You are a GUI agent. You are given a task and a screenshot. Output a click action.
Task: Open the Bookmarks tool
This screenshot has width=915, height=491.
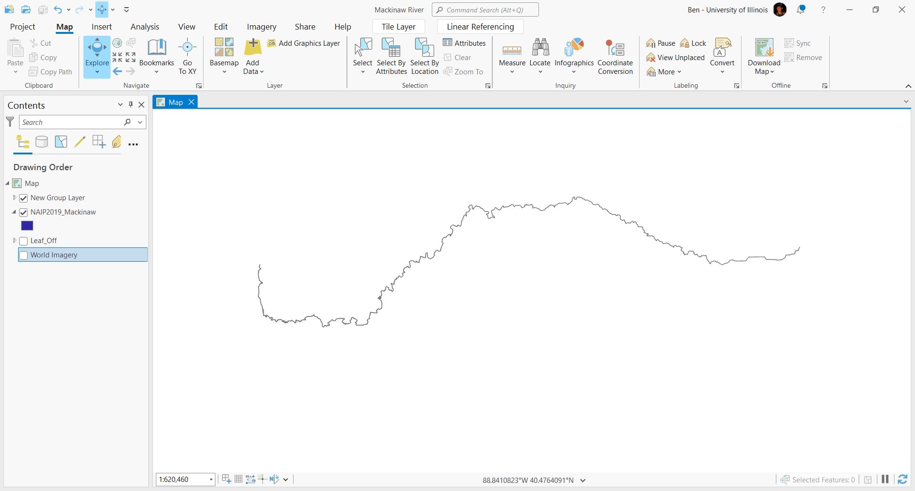pyautogui.click(x=156, y=49)
